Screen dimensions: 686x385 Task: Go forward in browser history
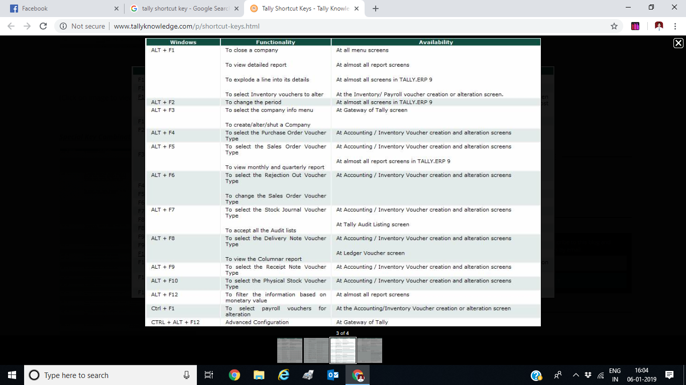click(27, 26)
